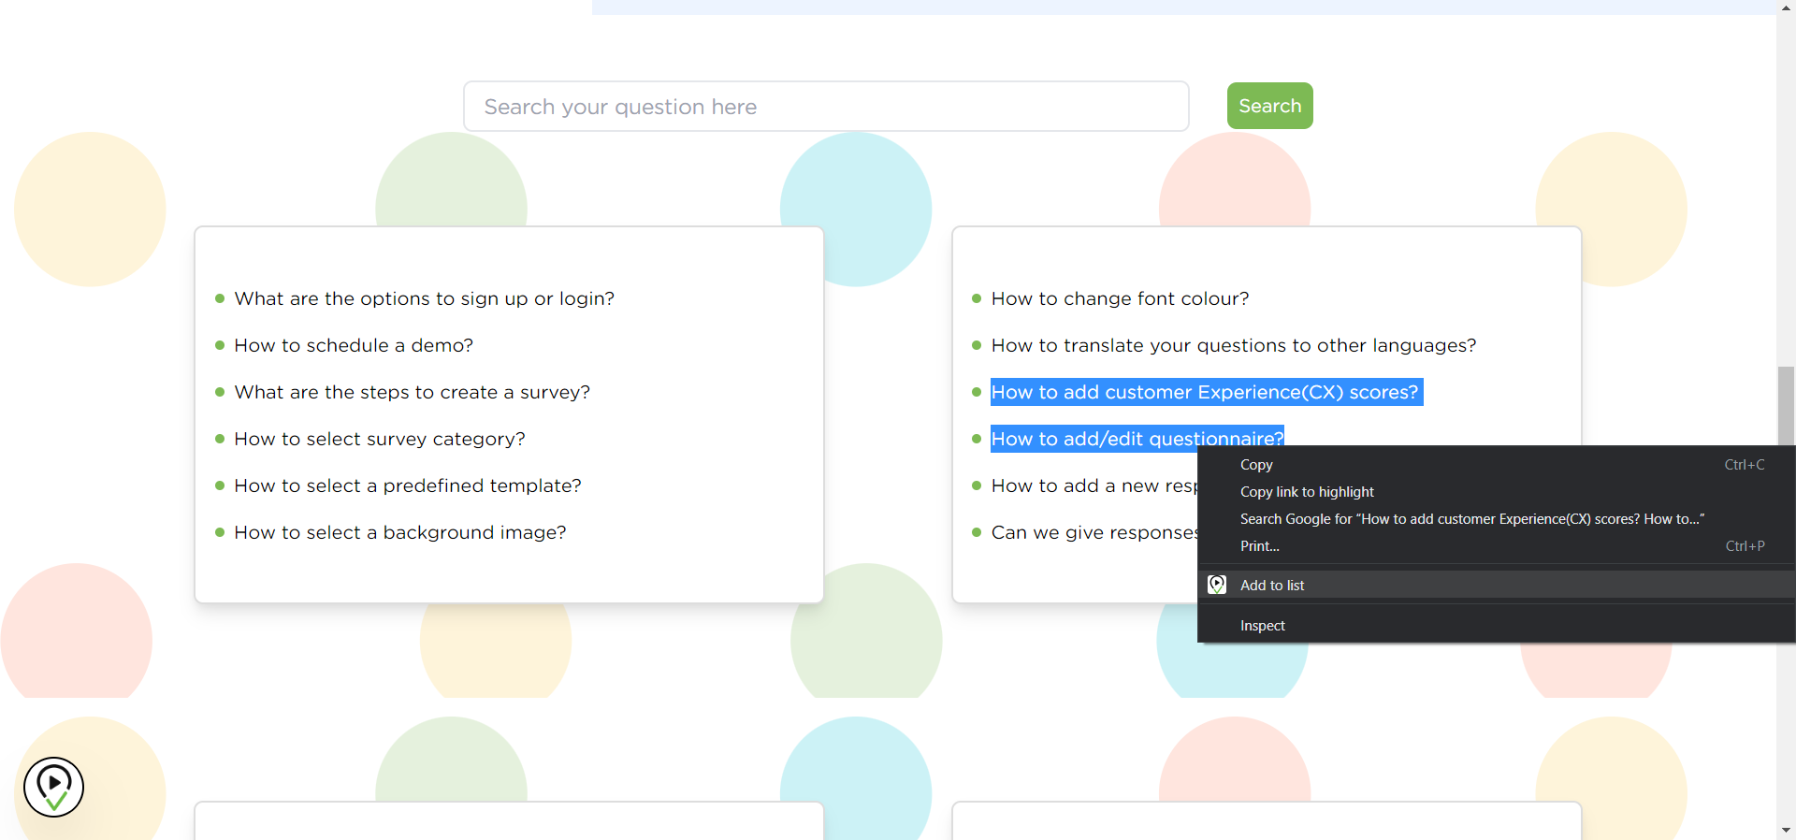This screenshot has height=840, width=1796.
Task: Open Inspect from the context menu
Action: 1262,626
